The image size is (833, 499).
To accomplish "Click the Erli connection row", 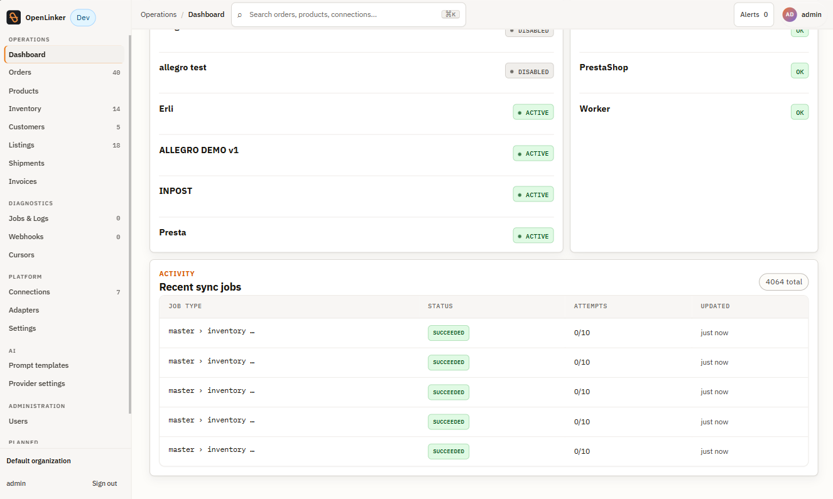I will pyautogui.click(x=356, y=114).
